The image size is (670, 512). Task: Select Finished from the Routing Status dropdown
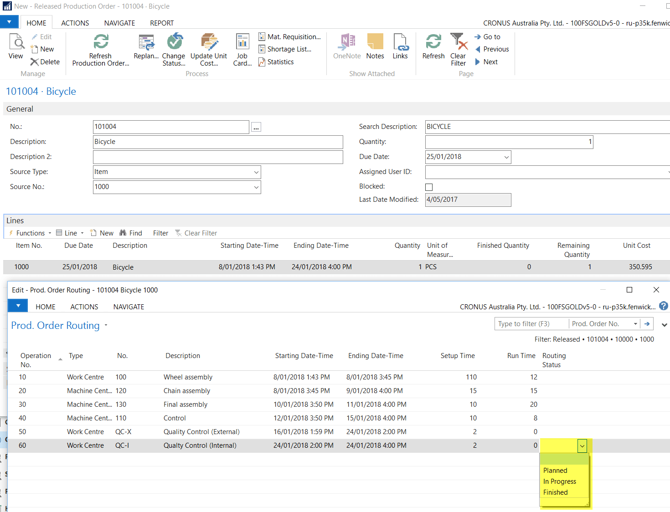555,492
